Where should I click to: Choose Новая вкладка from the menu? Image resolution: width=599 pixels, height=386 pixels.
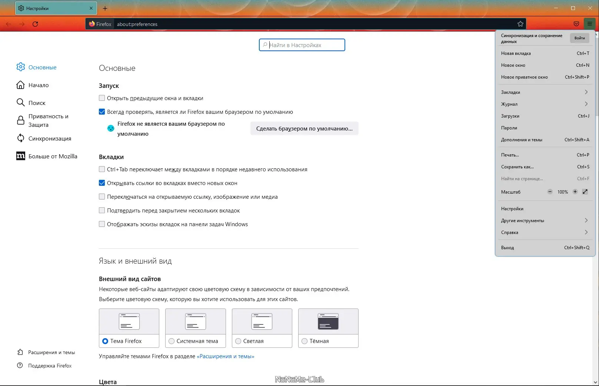545,53
